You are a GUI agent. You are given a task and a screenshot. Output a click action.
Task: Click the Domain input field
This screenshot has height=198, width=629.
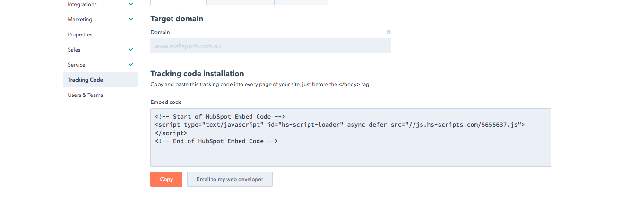[x=271, y=46]
